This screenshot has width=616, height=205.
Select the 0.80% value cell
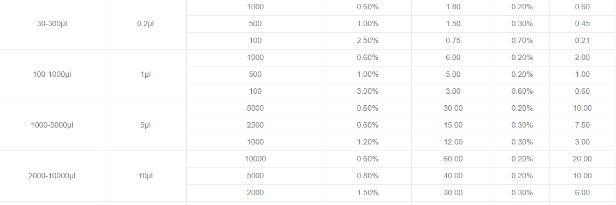(x=368, y=176)
